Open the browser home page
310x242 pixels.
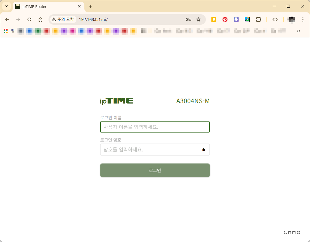tap(40, 19)
